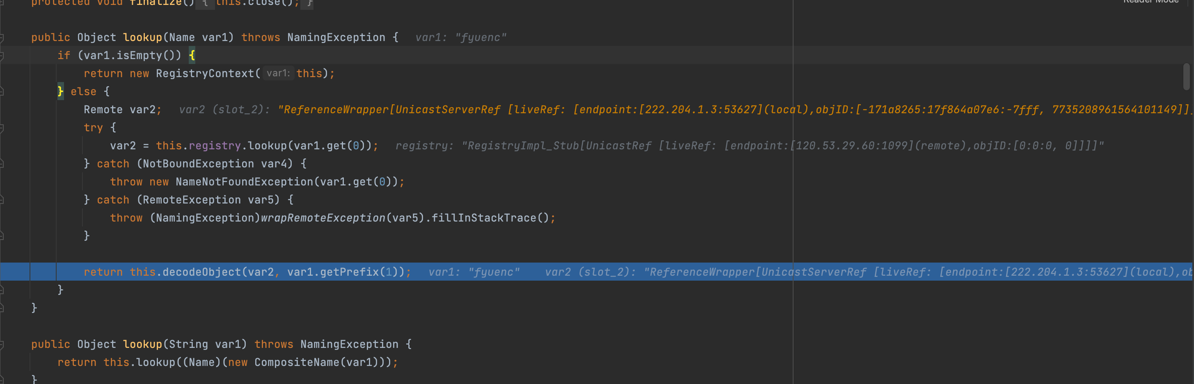Click inline var2 (slot_2) value after 'Remote var2;'
Image resolution: width=1194 pixels, height=384 pixels.
click(685, 110)
